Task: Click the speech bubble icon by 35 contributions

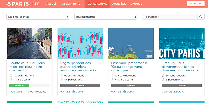Action: 164,76
